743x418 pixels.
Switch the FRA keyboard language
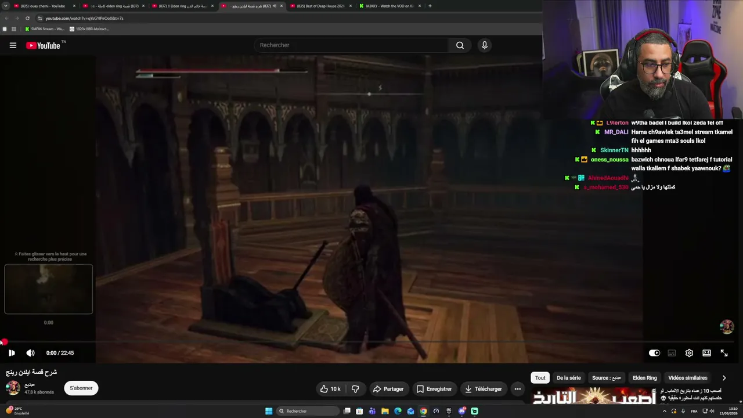[x=695, y=411]
